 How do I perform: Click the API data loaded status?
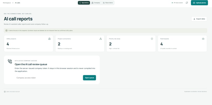pos(177,3)
